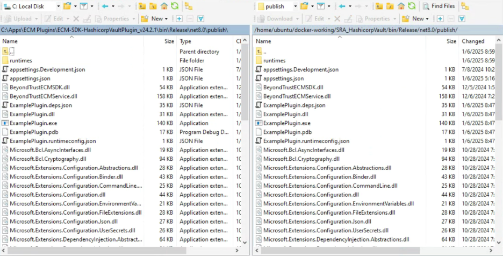Go to parent directory in local panel
Screen dimensions: 503x256
point(142,6)
